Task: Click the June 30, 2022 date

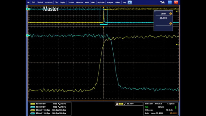Action: 157,113
